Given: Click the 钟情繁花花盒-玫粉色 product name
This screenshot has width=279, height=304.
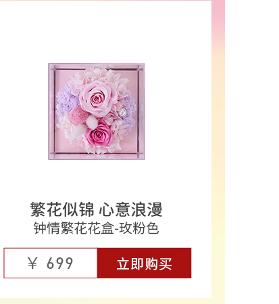Looking at the screenshot, I should pyautogui.click(x=97, y=228).
